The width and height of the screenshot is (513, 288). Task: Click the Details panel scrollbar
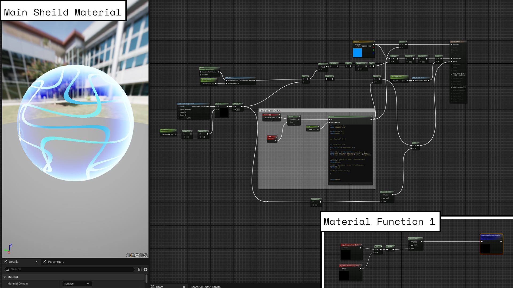click(x=146, y=279)
